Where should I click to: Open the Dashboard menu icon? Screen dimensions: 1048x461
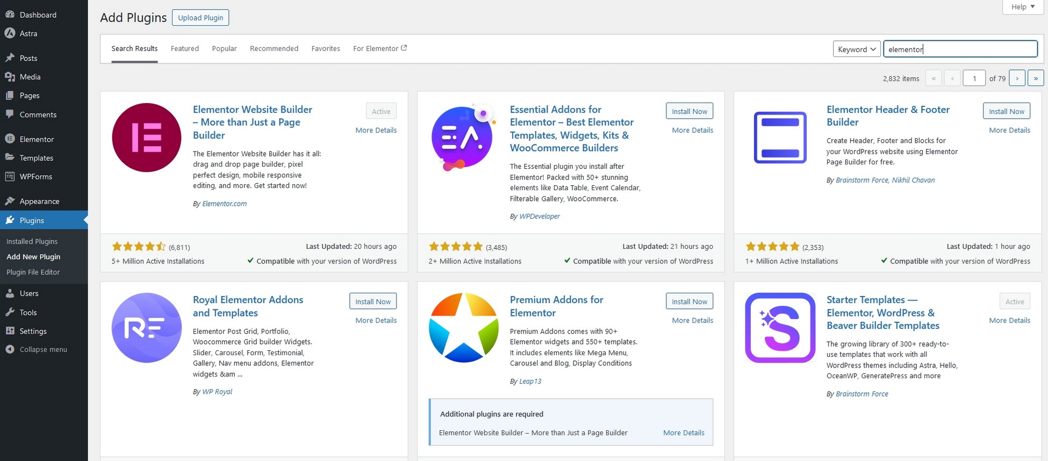10,15
